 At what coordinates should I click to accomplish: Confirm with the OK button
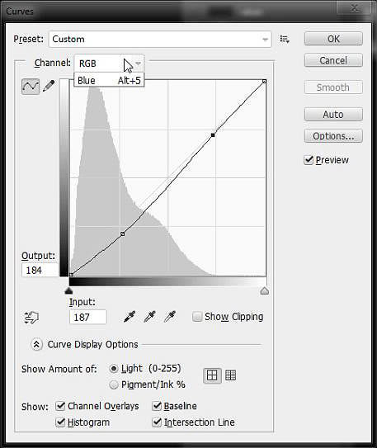click(333, 39)
